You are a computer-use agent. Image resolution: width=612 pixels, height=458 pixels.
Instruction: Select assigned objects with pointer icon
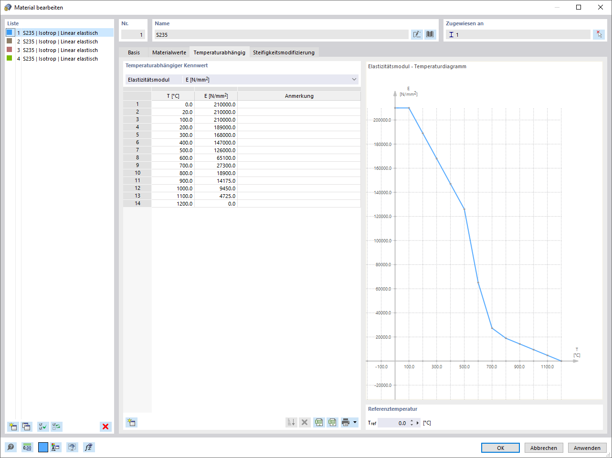coord(599,34)
